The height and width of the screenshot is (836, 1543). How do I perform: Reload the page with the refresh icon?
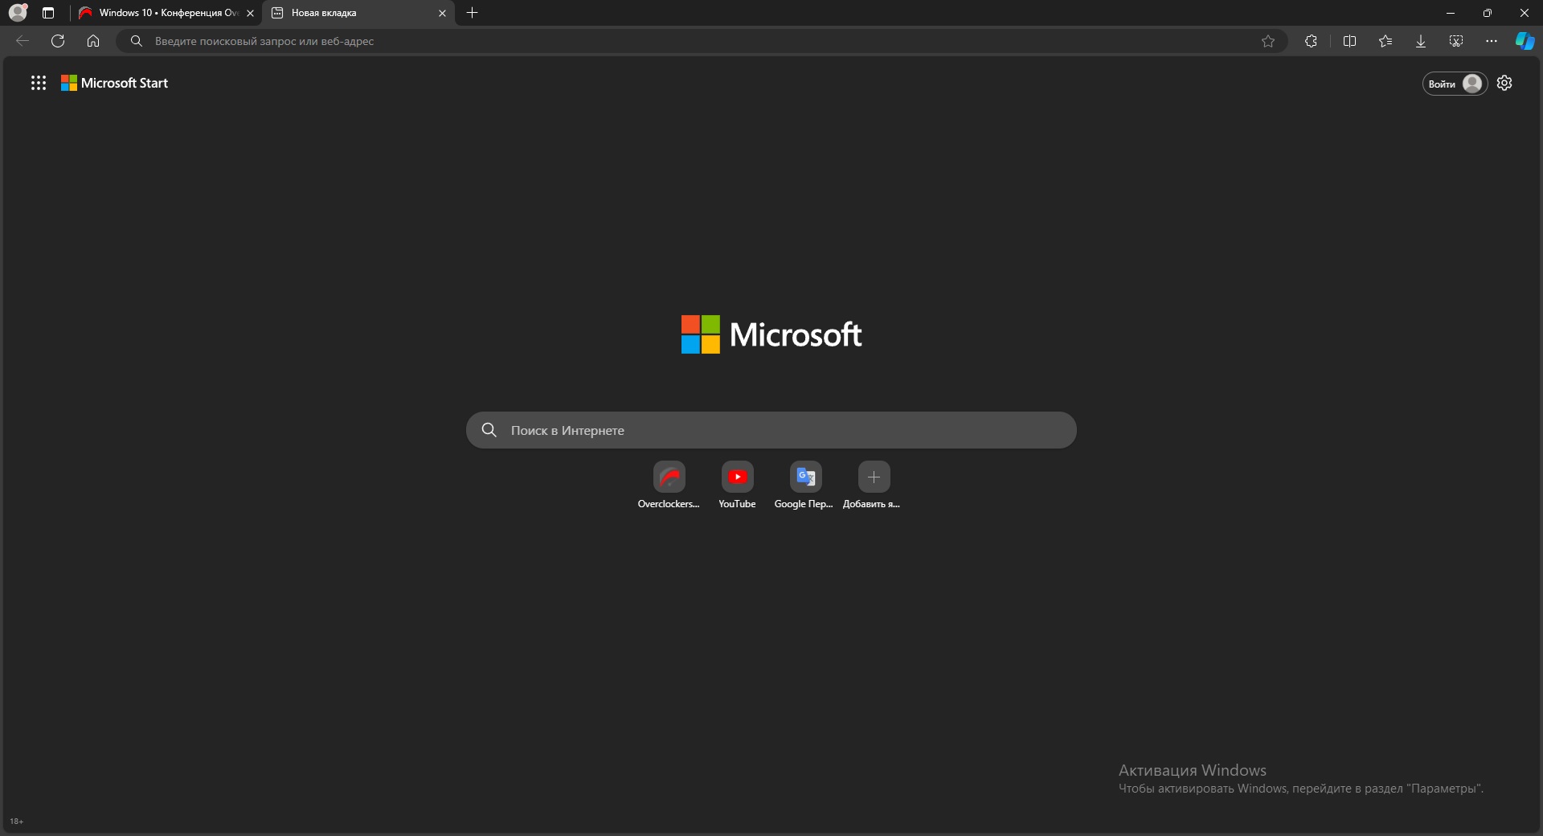[x=58, y=41]
